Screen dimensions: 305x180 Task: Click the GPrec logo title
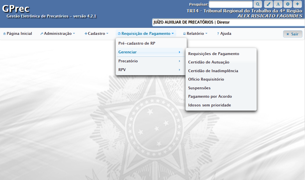[15, 8]
